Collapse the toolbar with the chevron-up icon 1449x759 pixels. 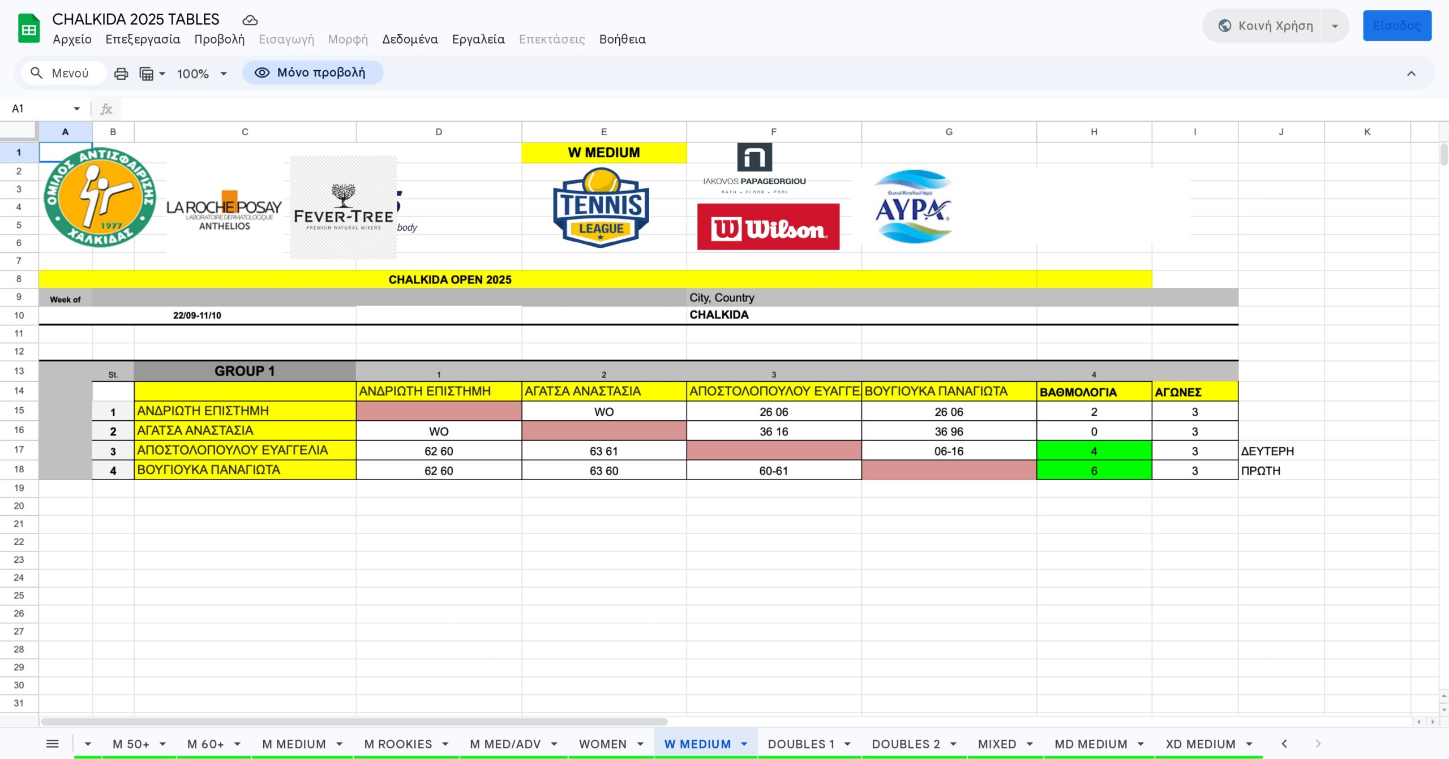click(1411, 74)
